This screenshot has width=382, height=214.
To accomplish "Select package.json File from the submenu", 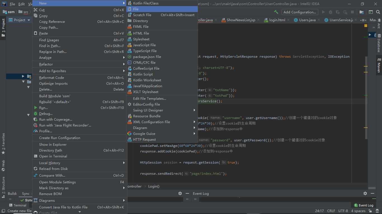I will pos(162,57).
